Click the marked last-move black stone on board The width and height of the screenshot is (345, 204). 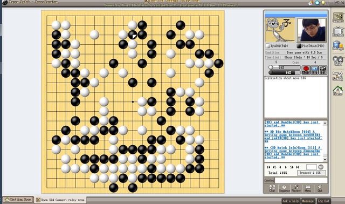pos(133,35)
